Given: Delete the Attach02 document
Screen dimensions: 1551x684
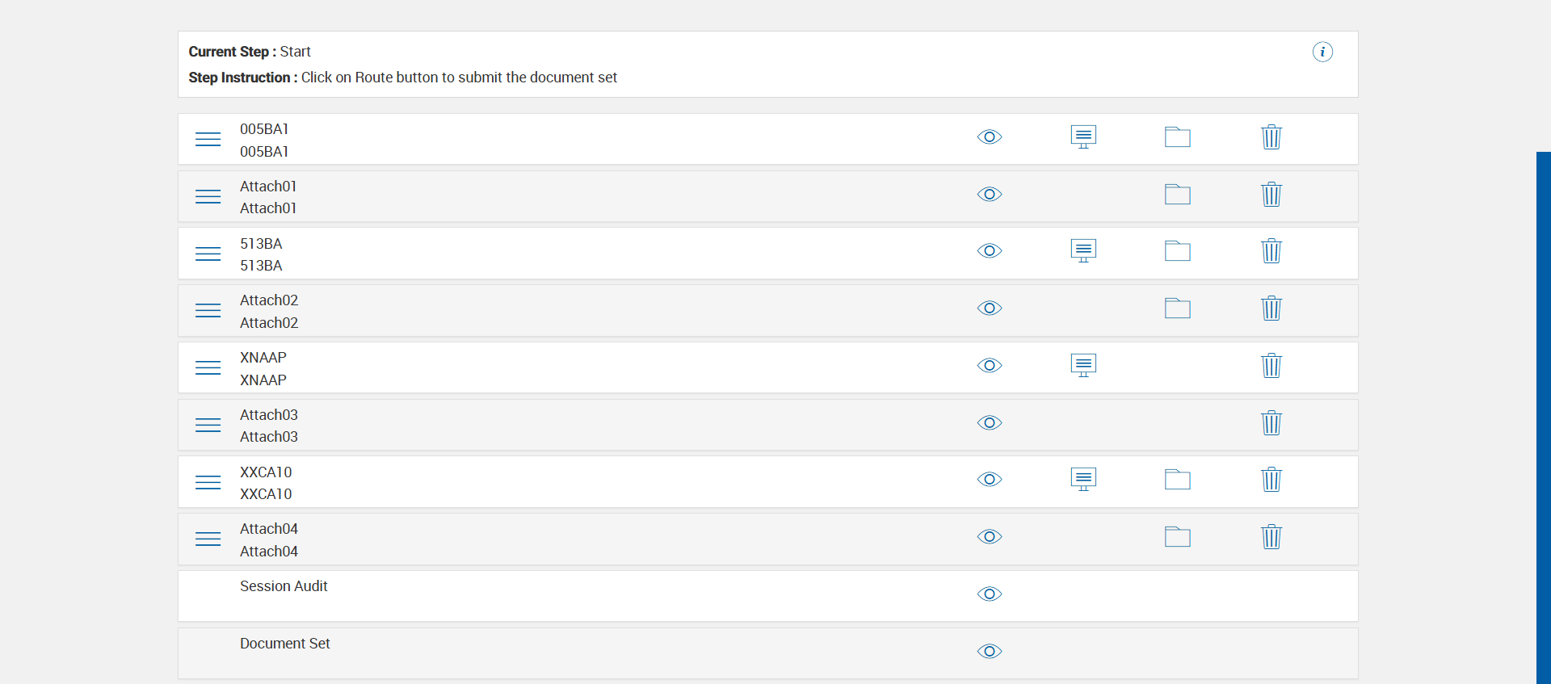Looking at the screenshot, I should coord(1271,308).
